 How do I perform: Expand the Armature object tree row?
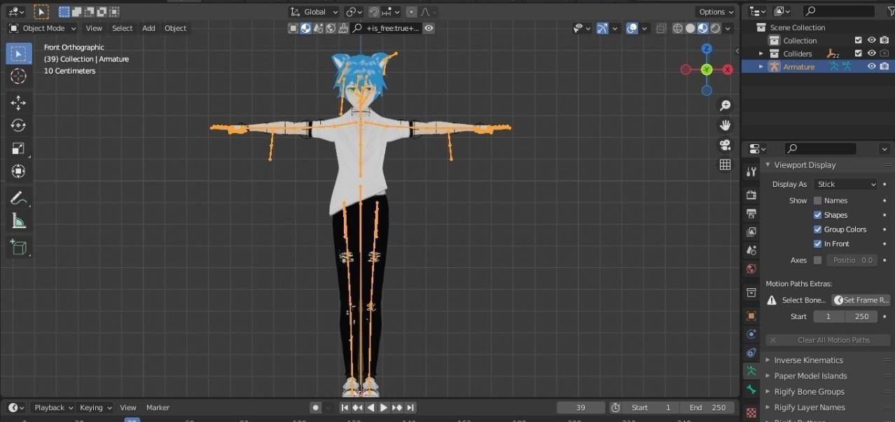point(761,66)
